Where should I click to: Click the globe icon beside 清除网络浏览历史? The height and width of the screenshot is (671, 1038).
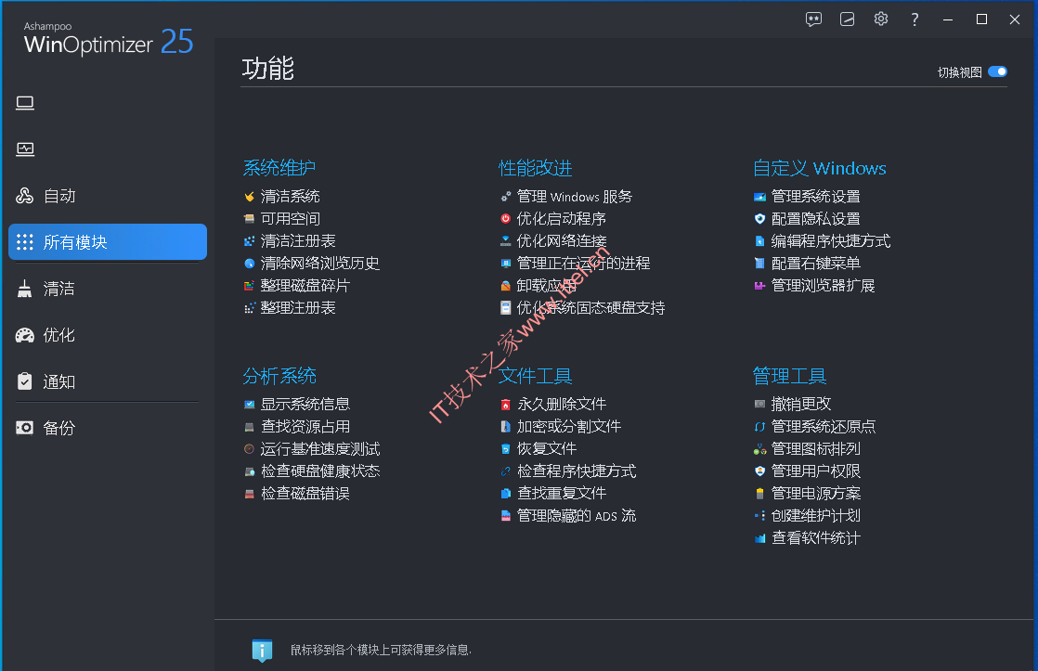[249, 264]
